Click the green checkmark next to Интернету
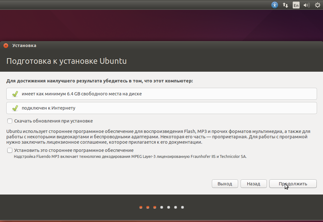This screenshot has height=222, width=323. 15,108
